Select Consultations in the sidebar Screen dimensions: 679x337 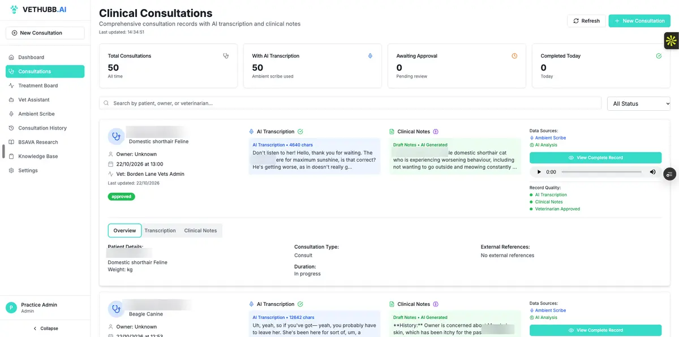pyautogui.click(x=45, y=71)
